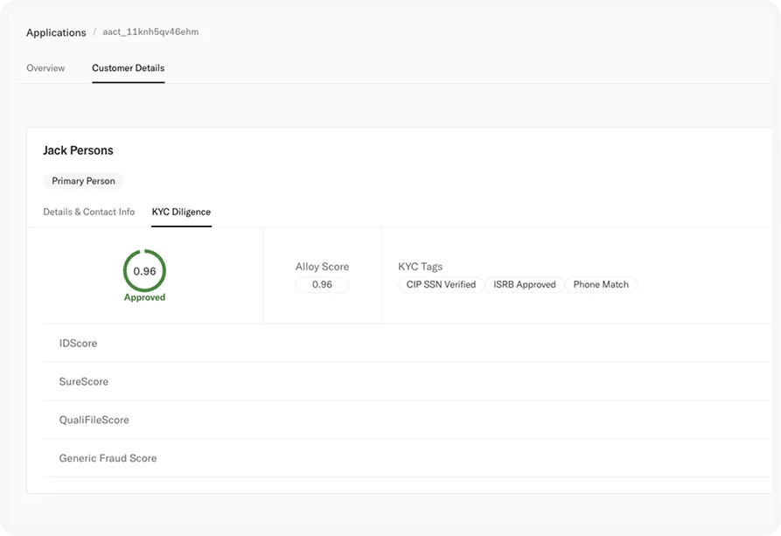Click the Jack Persons name heading
The width and height of the screenshot is (781, 536).
coord(78,150)
